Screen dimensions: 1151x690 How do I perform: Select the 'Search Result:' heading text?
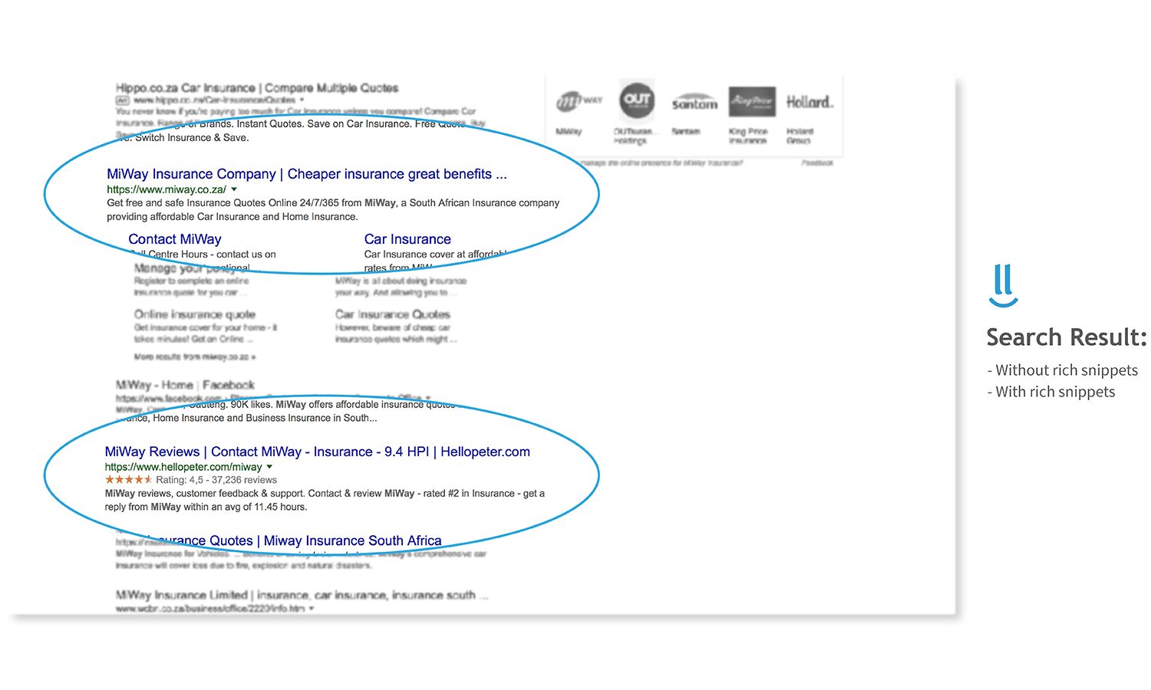click(x=1067, y=337)
